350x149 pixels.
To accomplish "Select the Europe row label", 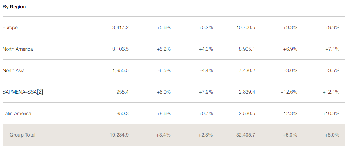I will (x=10, y=27).
